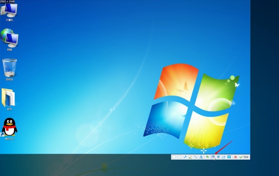Select the ellipse drawing tool

tap(179, 157)
